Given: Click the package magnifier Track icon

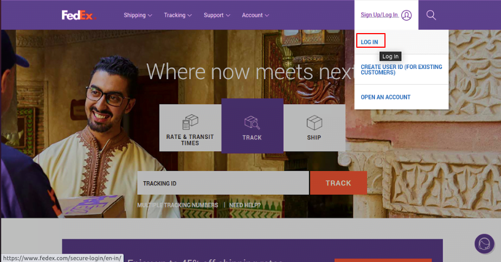Looking at the screenshot, I should click(252, 122).
